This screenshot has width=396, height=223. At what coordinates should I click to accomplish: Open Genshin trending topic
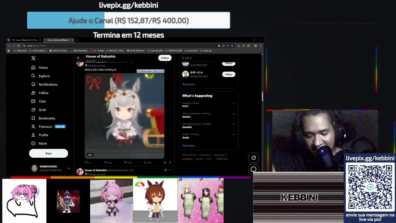pos(187,127)
